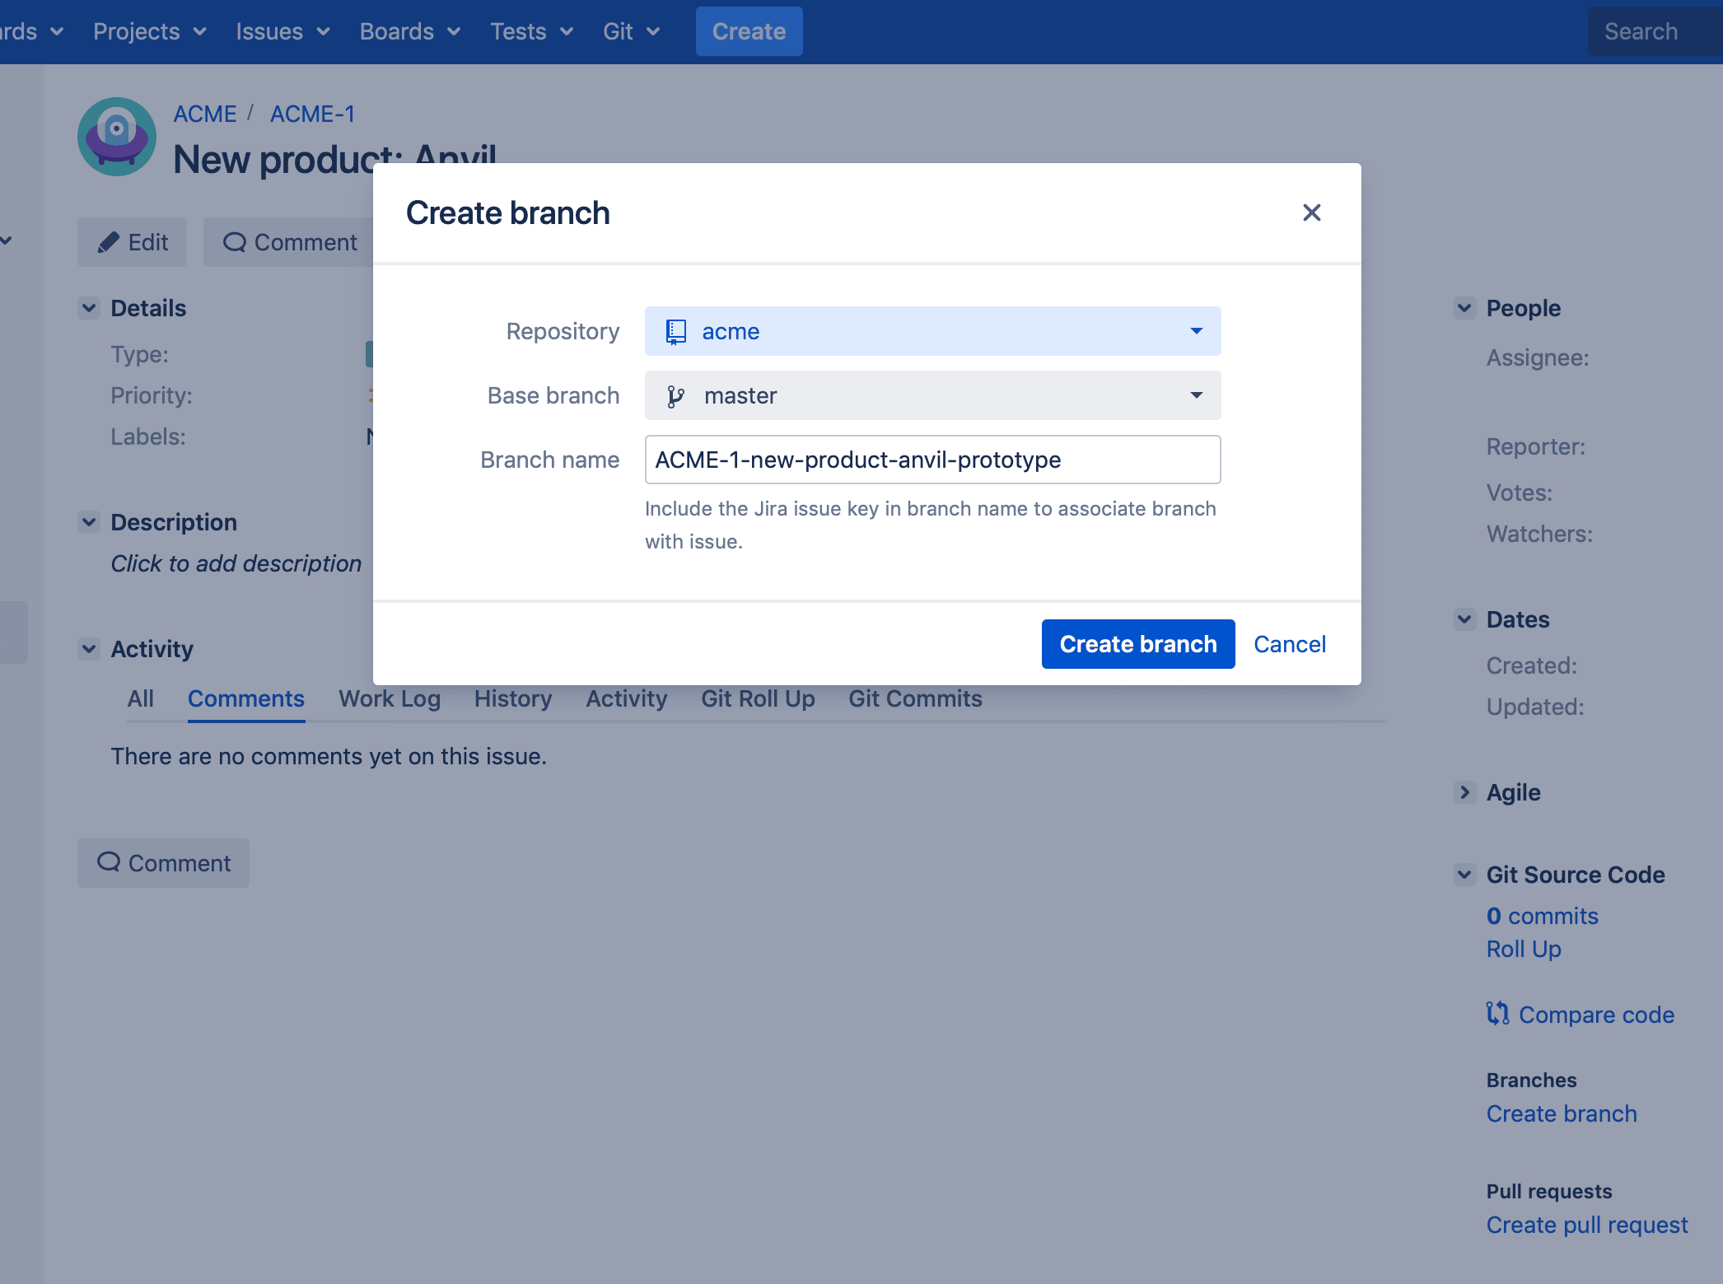1723x1284 pixels.
Task: Collapse the Git Source Code section
Action: 1464,875
